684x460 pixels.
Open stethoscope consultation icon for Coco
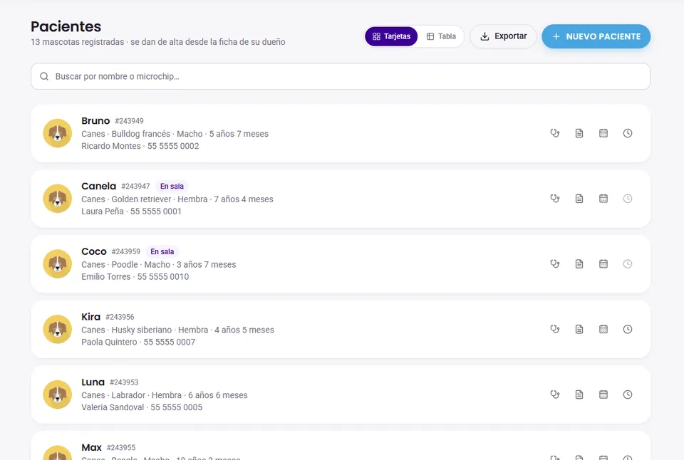coord(554,263)
